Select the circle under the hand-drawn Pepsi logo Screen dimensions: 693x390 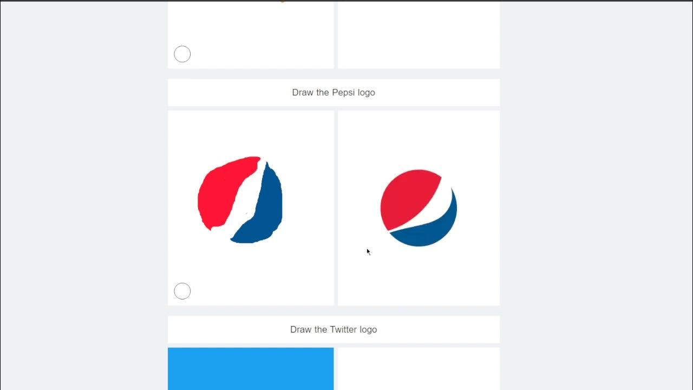coord(182,291)
